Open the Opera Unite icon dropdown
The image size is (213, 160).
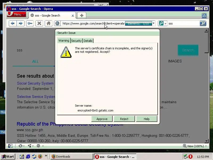pyautogui.click(x=31, y=146)
